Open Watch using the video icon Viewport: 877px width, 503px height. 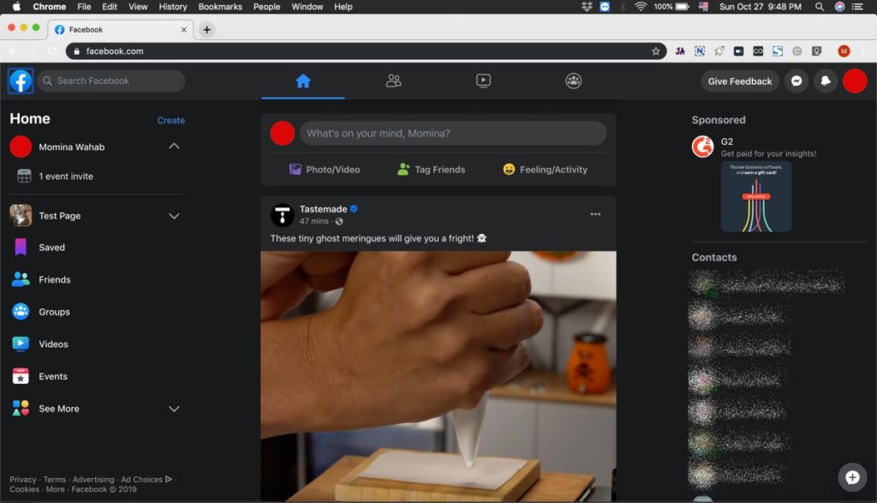click(x=483, y=81)
